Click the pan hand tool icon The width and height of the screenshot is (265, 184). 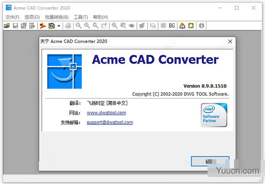pos(104,26)
